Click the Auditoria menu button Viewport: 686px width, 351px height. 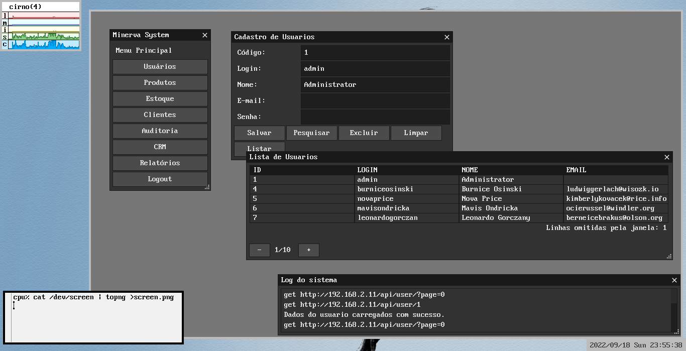click(x=160, y=131)
